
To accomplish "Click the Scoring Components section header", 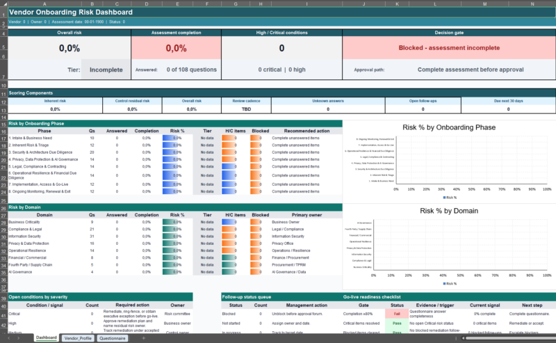I will coord(281,93).
